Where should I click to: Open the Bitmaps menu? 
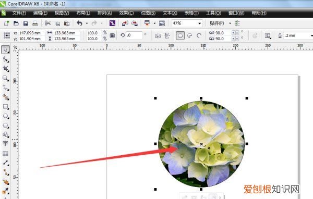tap(148, 13)
